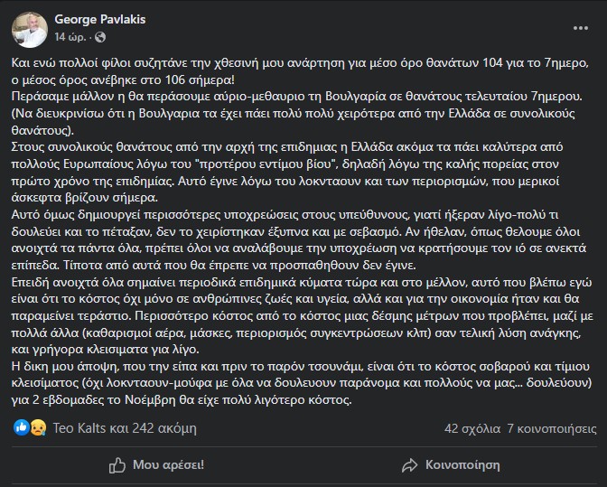Open Teo Kalts name in reactions
607x487 pixels.
coord(79,428)
